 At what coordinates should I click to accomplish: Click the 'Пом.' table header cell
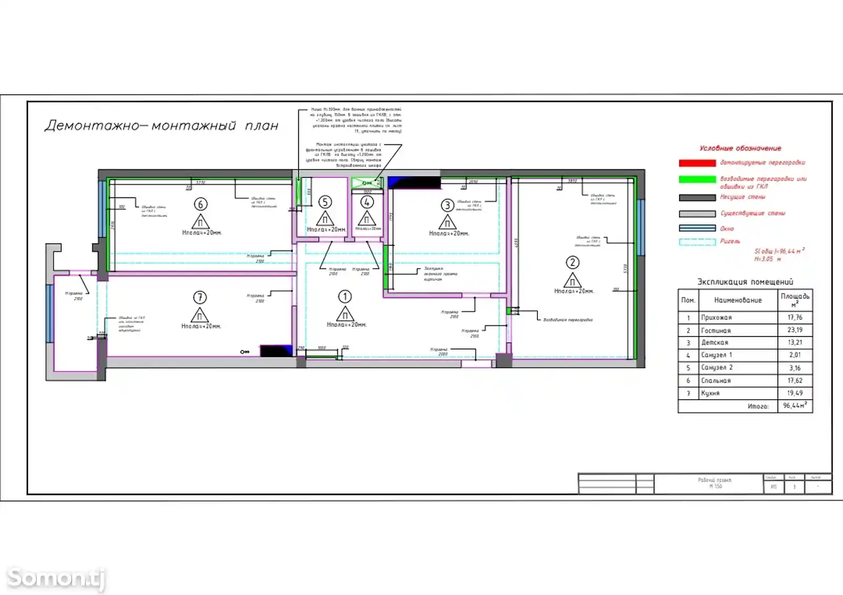tap(689, 300)
